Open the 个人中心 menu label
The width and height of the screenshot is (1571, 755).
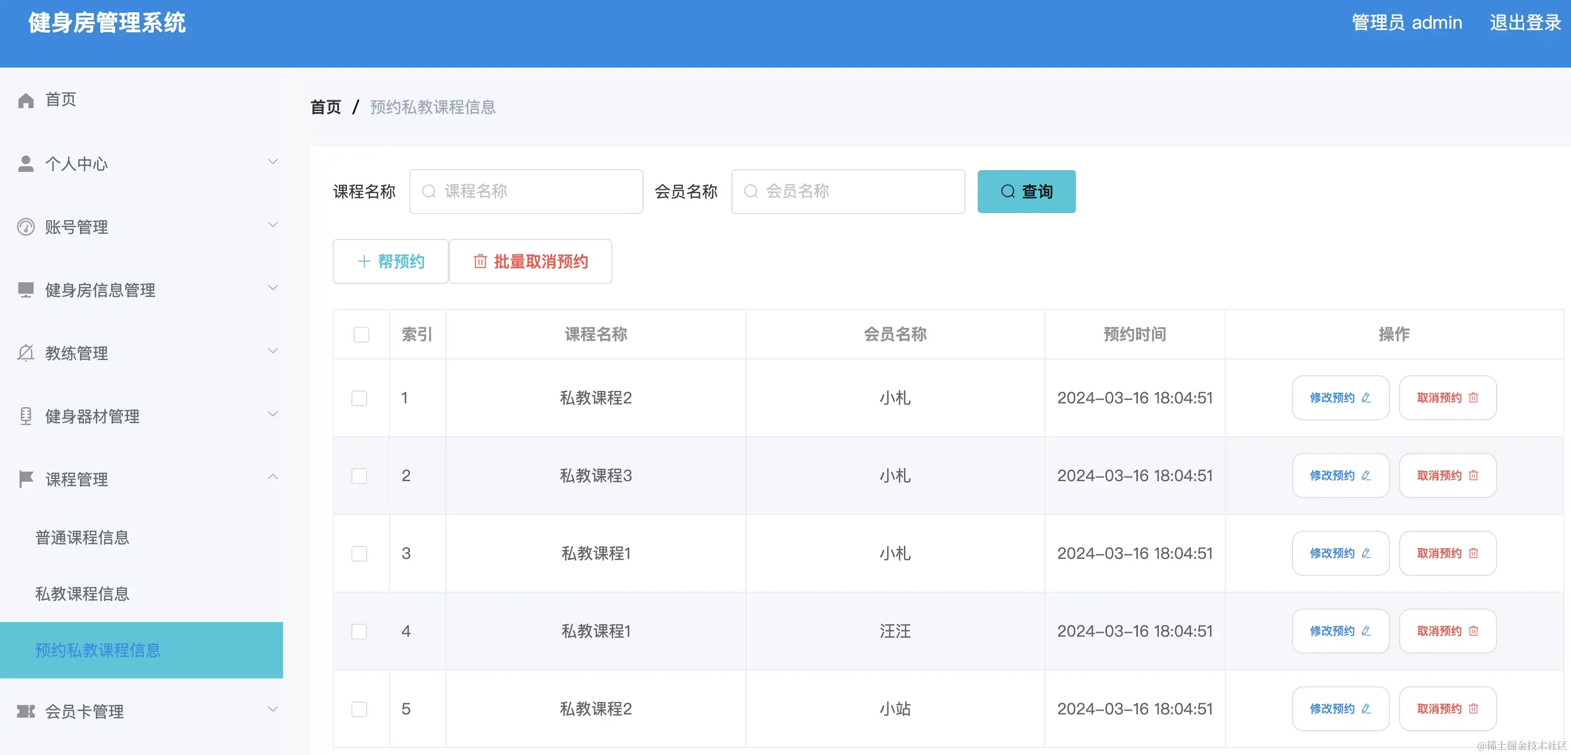[76, 164]
